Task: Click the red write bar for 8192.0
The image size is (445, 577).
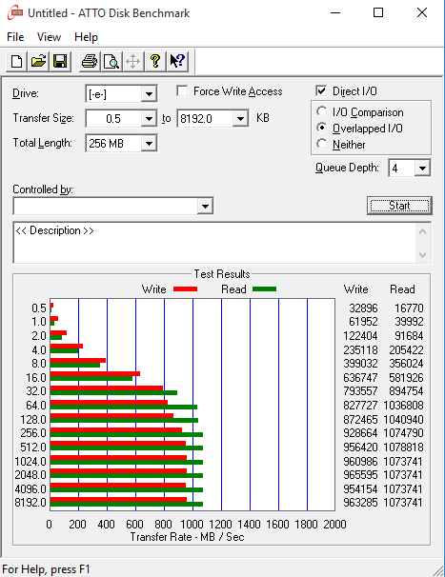Action: (x=118, y=499)
